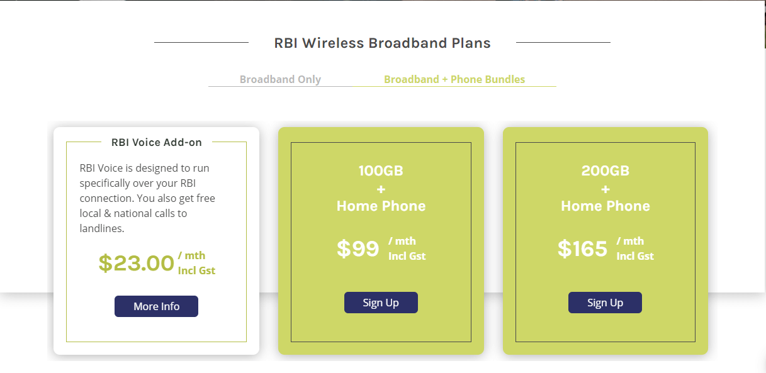Switch to the Broadband Only tab

[x=280, y=79]
